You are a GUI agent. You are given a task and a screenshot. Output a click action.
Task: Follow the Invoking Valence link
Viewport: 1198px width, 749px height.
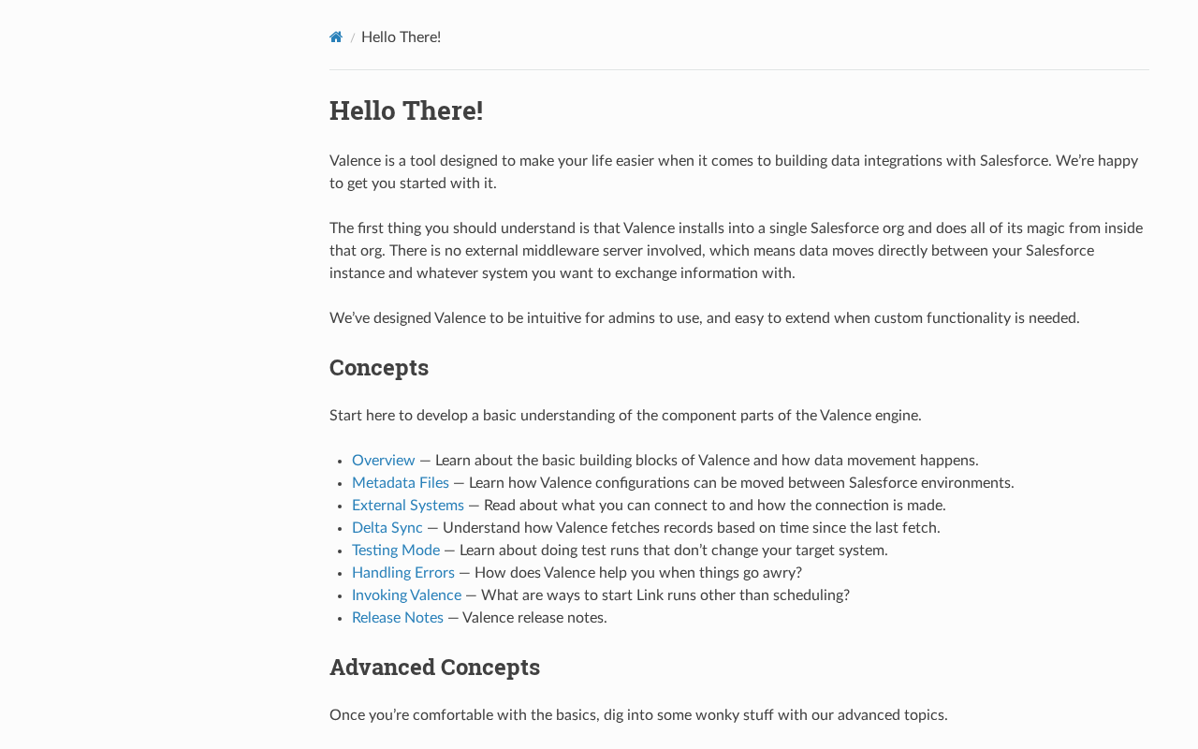click(x=407, y=595)
